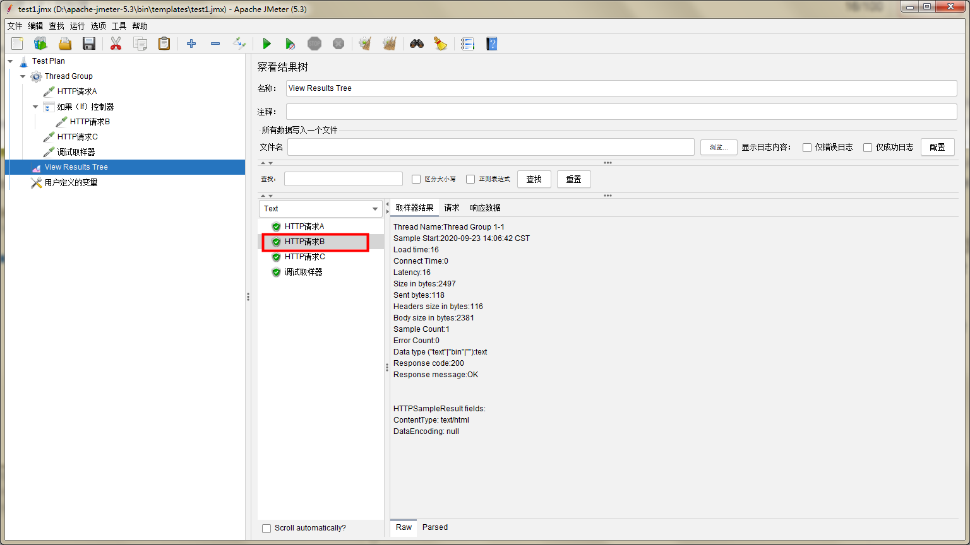Open the 查找 menu in the menu bar
Screen dimensions: 970x545
(57, 26)
